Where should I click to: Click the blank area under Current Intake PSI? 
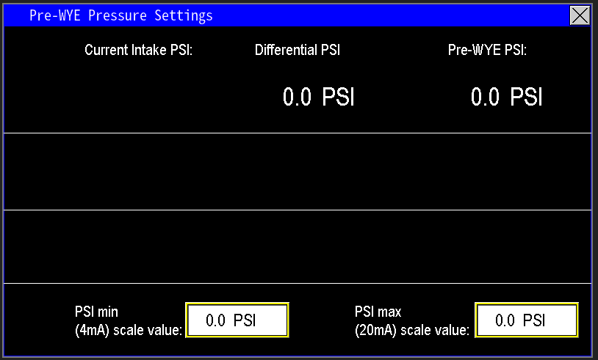click(x=138, y=98)
